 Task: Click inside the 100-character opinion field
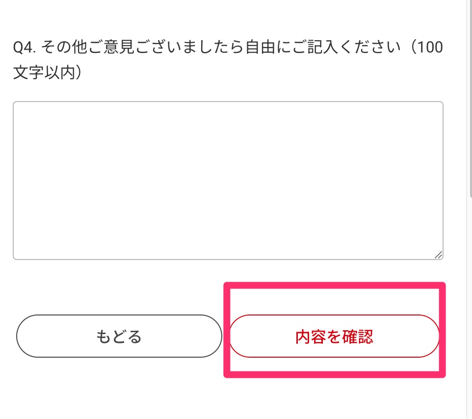[x=228, y=180]
